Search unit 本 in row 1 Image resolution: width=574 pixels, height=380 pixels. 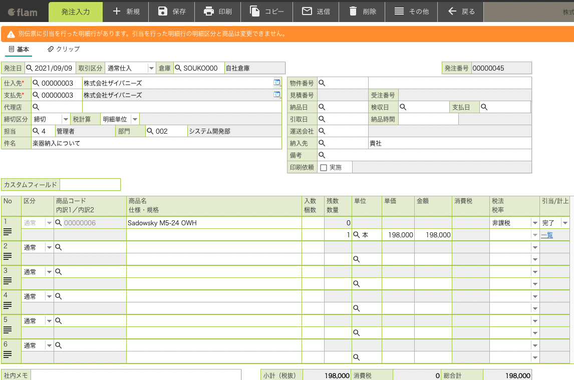pyautogui.click(x=356, y=235)
